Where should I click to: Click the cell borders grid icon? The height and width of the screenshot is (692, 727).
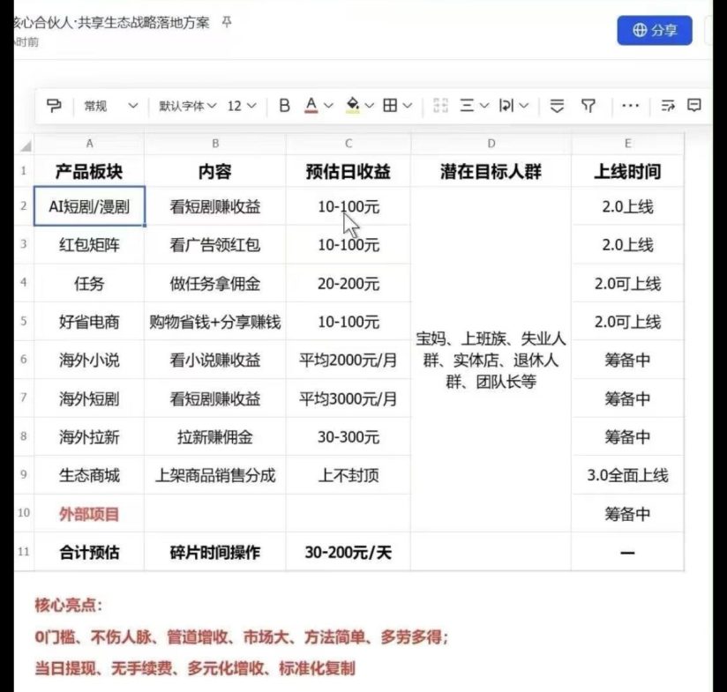pos(390,106)
